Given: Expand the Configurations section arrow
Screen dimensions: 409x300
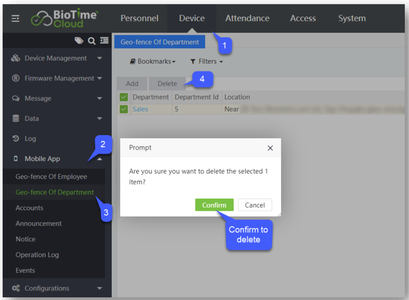Looking at the screenshot, I should click(99, 288).
